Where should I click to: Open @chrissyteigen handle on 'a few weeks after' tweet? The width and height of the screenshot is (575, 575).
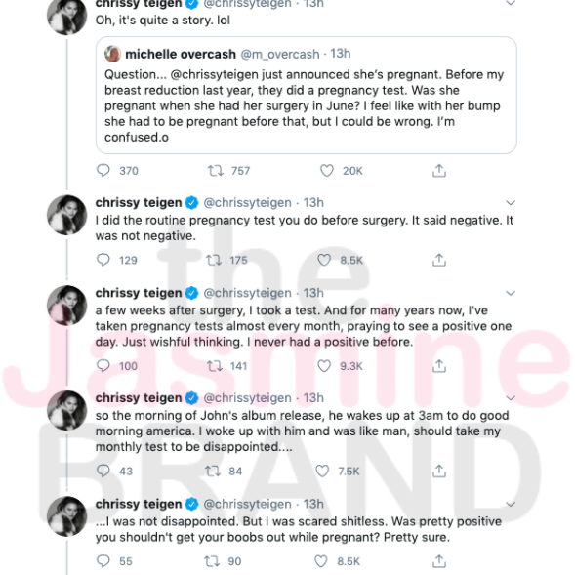248,293
